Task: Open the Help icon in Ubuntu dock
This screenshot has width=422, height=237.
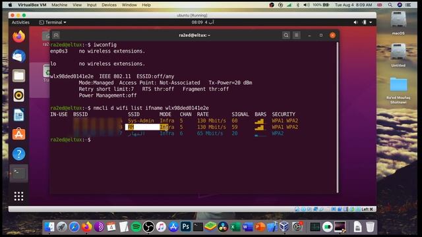Action: click(18, 154)
